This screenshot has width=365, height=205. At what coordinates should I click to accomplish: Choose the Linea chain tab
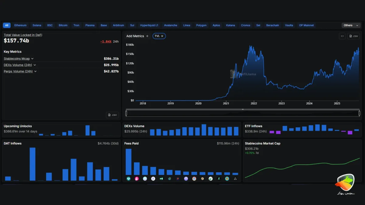[x=187, y=26]
